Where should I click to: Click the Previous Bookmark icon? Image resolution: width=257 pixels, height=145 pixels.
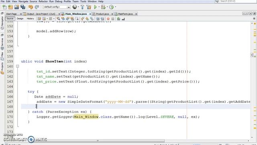click(83, 19)
